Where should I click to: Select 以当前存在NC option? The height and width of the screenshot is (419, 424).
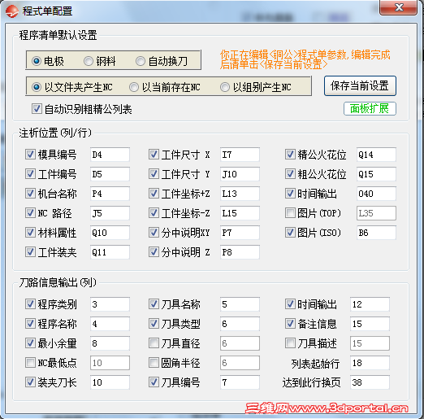click(x=134, y=87)
